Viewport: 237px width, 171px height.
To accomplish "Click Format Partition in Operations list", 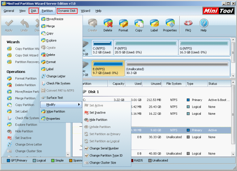I will (26, 78).
